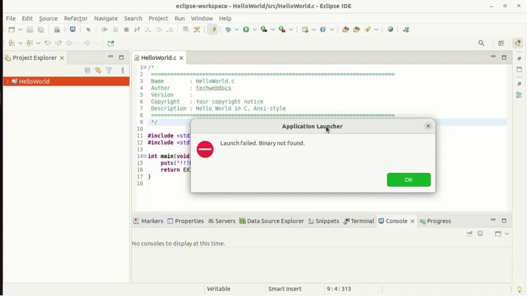Open the Help menu
The height and width of the screenshot is (299, 531).
click(x=225, y=18)
